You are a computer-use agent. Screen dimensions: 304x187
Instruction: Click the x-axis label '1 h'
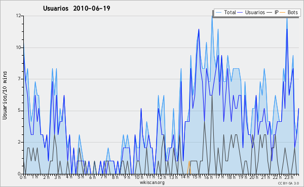[x=35, y=177]
